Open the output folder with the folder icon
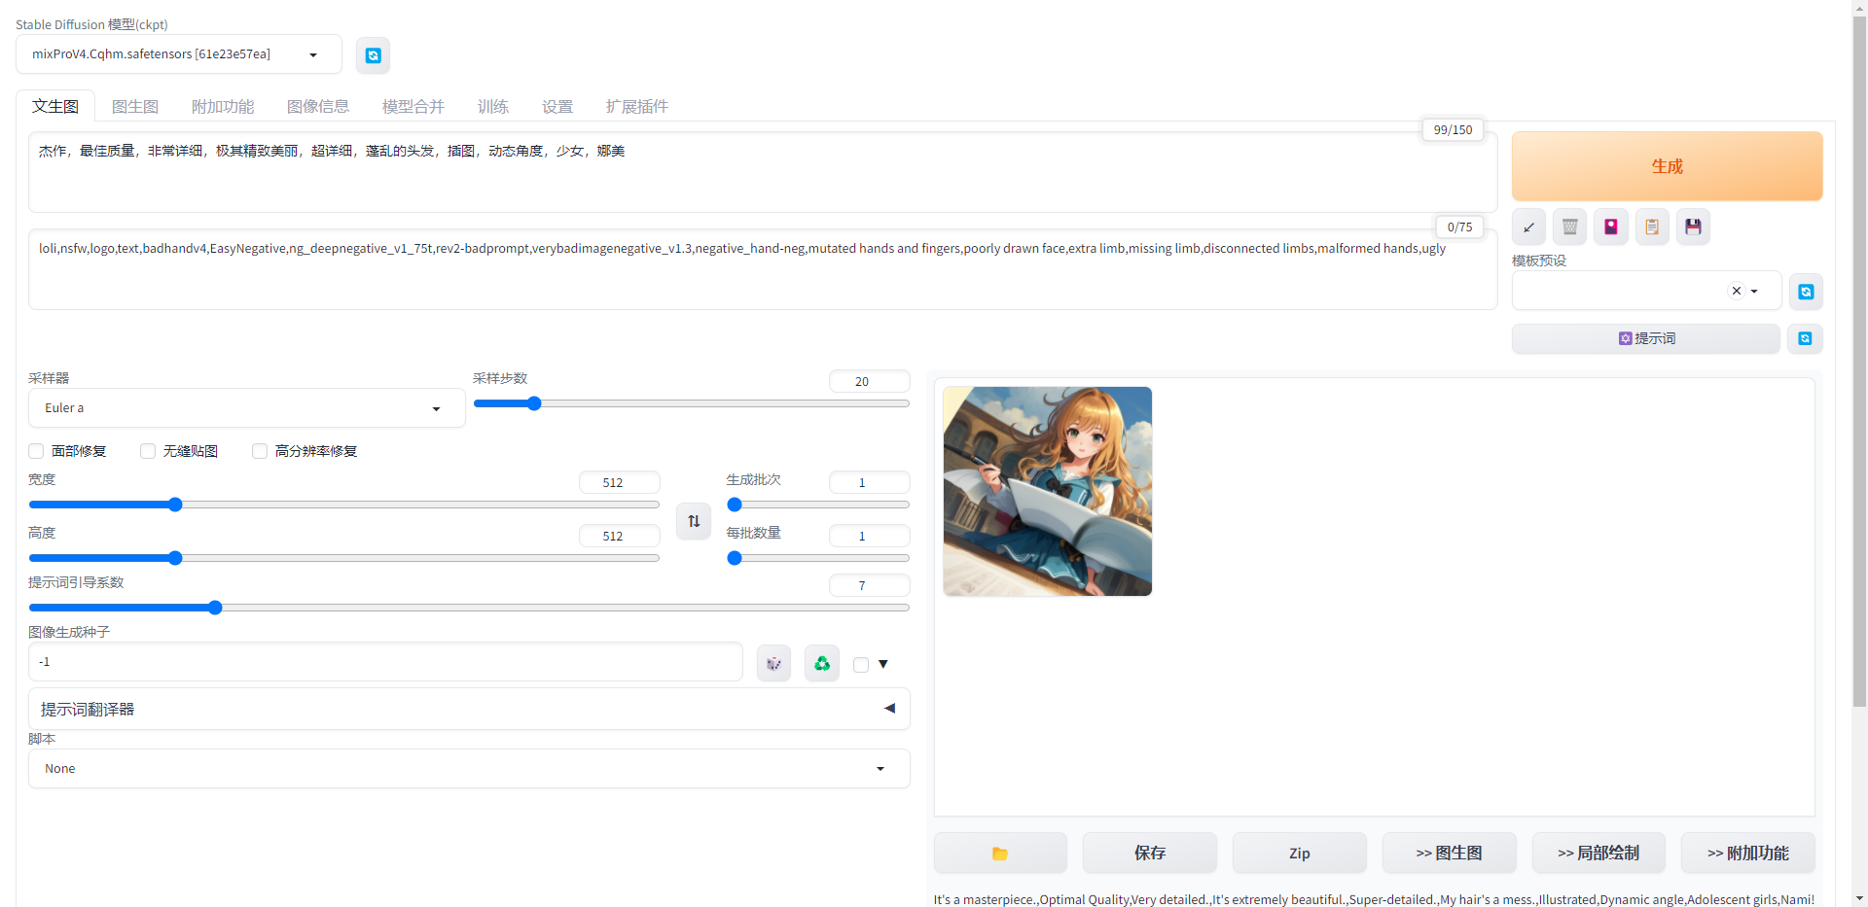 1000,854
